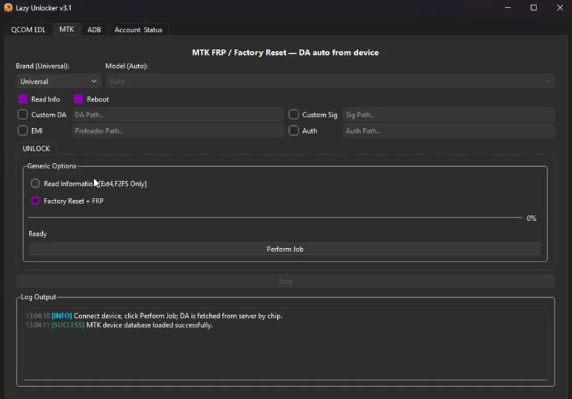
Task: Close the Lazy Unlocker window
Action: click(x=560, y=7)
